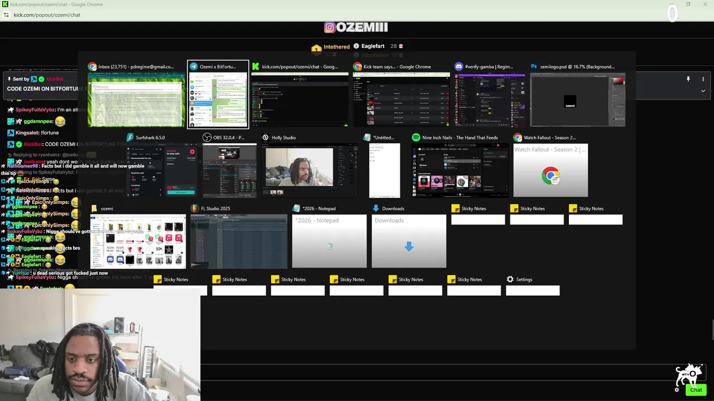The width and height of the screenshot is (714, 401).
Task: Click the chat scrollbar on the right edge
Action: (x=712, y=330)
